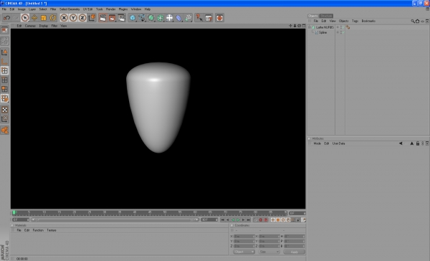Select the Use Point tool in left palette
Viewport: 430px width, 261px height.
click(5, 70)
